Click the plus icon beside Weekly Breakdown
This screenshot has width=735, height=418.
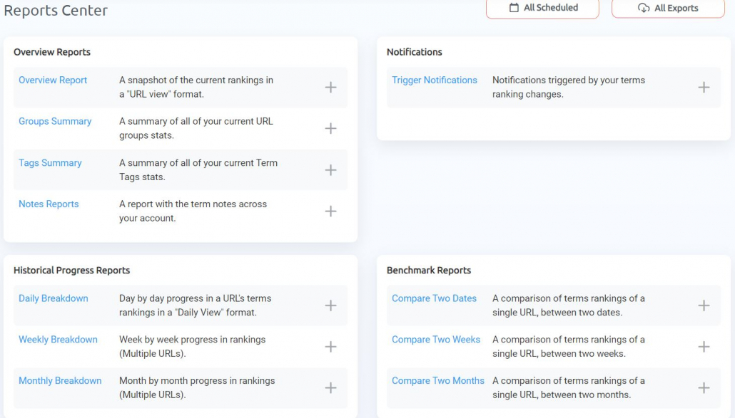pyautogui.click(x=330, y=347)
